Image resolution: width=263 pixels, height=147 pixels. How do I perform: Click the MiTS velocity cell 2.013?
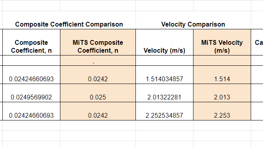coord(222,93)
